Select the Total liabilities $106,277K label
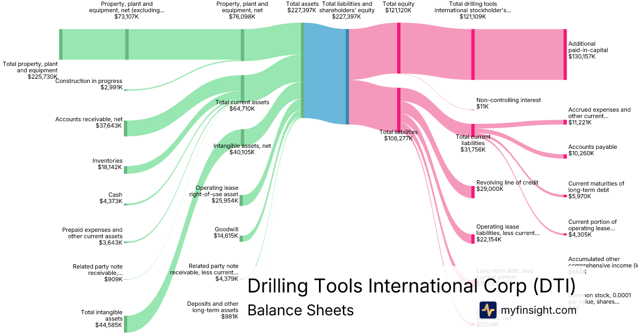 pyautogui.click(x=398, y=135)
